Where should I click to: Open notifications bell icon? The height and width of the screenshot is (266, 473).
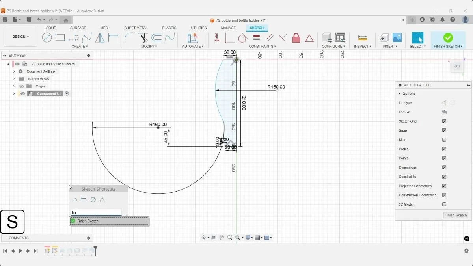pyautogui.click(x=443, y=20)
